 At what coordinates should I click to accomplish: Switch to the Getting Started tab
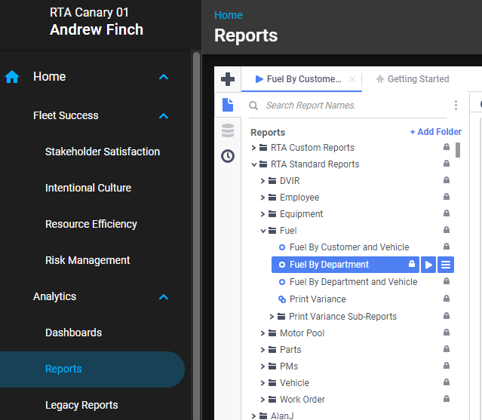pos(412,79)
